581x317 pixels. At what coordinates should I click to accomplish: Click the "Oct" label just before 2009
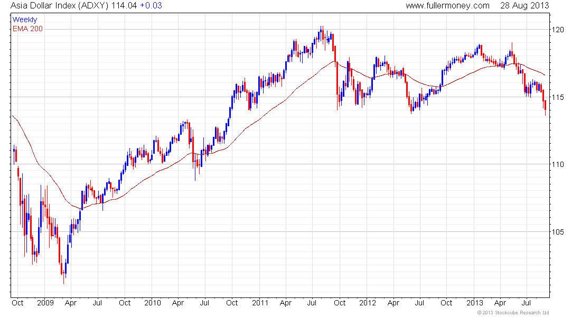point(17,303)
